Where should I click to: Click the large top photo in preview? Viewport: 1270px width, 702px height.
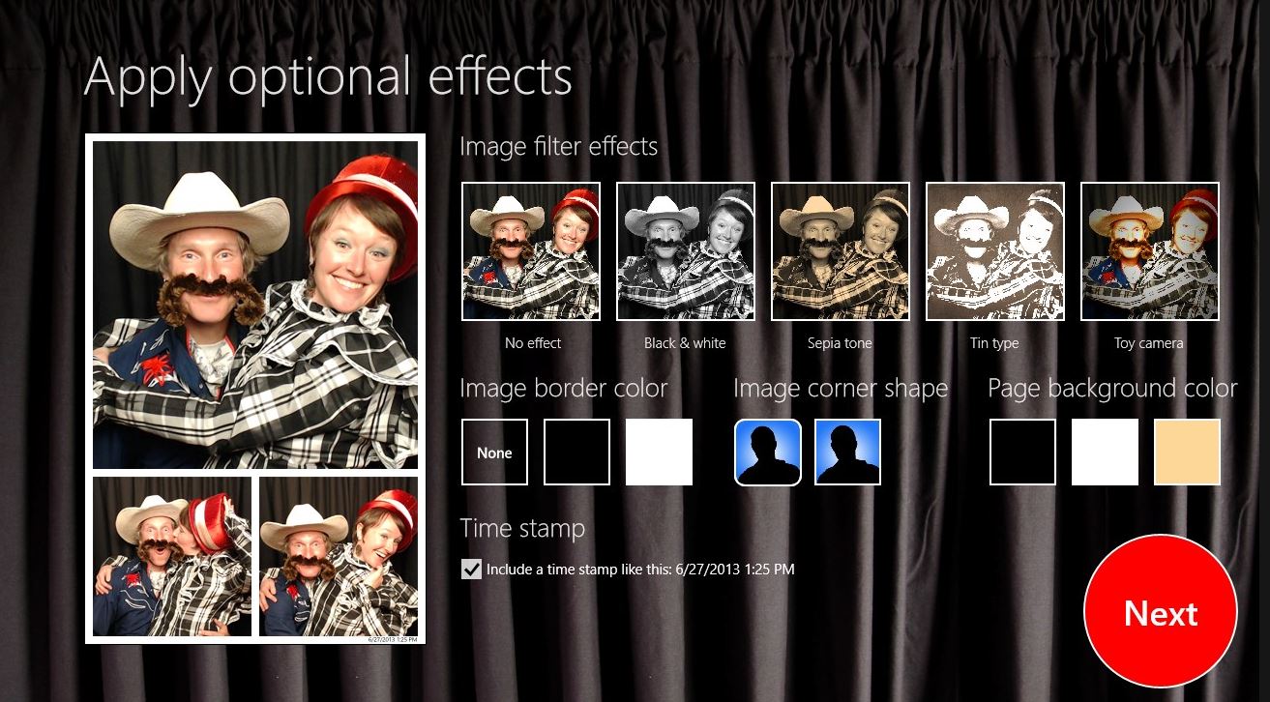pos(255,305)
